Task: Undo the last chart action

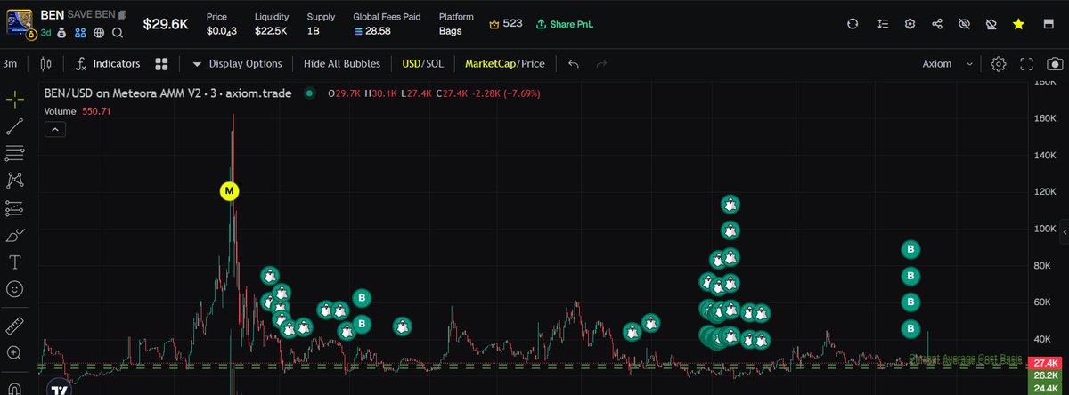Action: (x=575, y=64)
